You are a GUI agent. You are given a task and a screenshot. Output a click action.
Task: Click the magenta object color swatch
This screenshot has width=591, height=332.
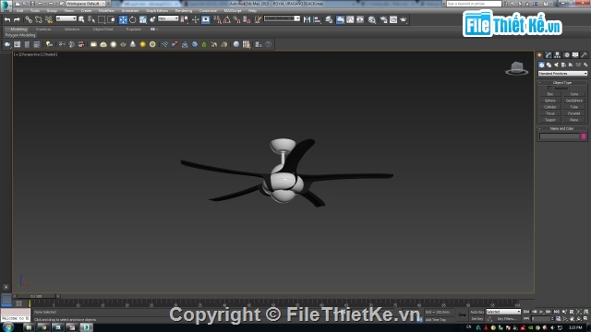coord(584,136)
